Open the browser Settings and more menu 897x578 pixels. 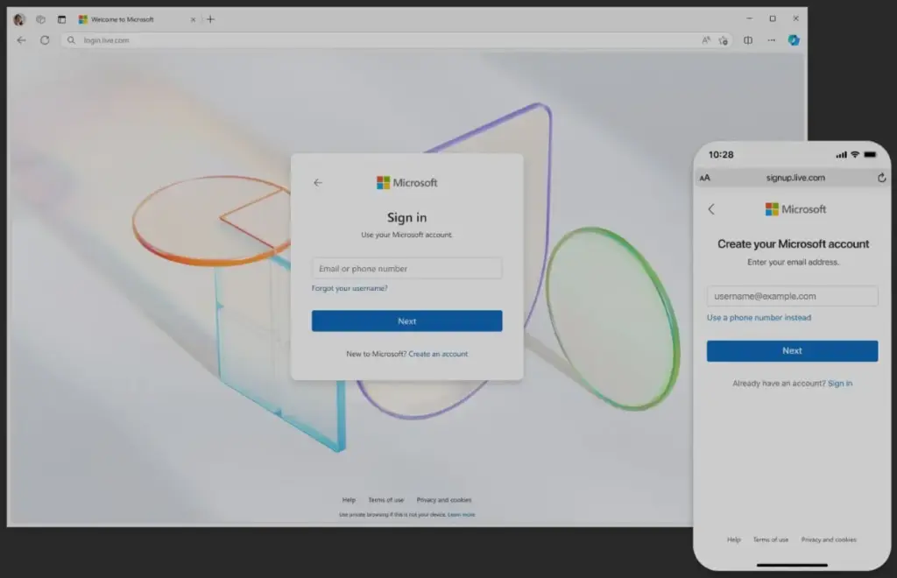tap(771, 40)
